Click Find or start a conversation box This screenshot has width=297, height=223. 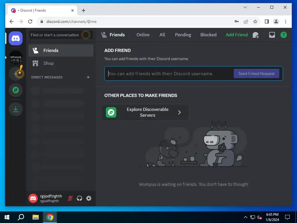[x=61, y=35]
